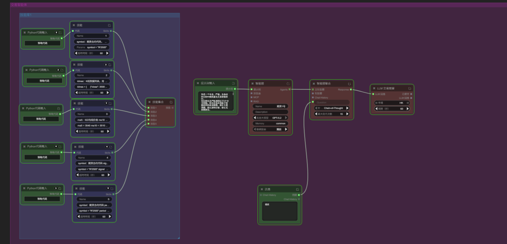The width and height of the screenshot is (507, 244).
Task: Collapse the 智能體 node using its header dot
Action: tap(252, 84)
